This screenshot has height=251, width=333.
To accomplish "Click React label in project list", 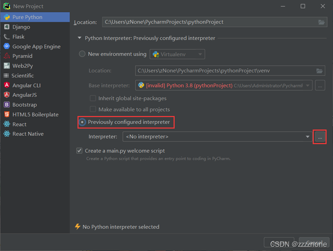I will tap(20, 124).
